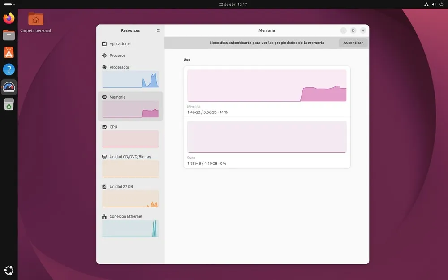The image size is (448, 280).
Task: Click the Procesos sidebar icon
Action: 104,56
